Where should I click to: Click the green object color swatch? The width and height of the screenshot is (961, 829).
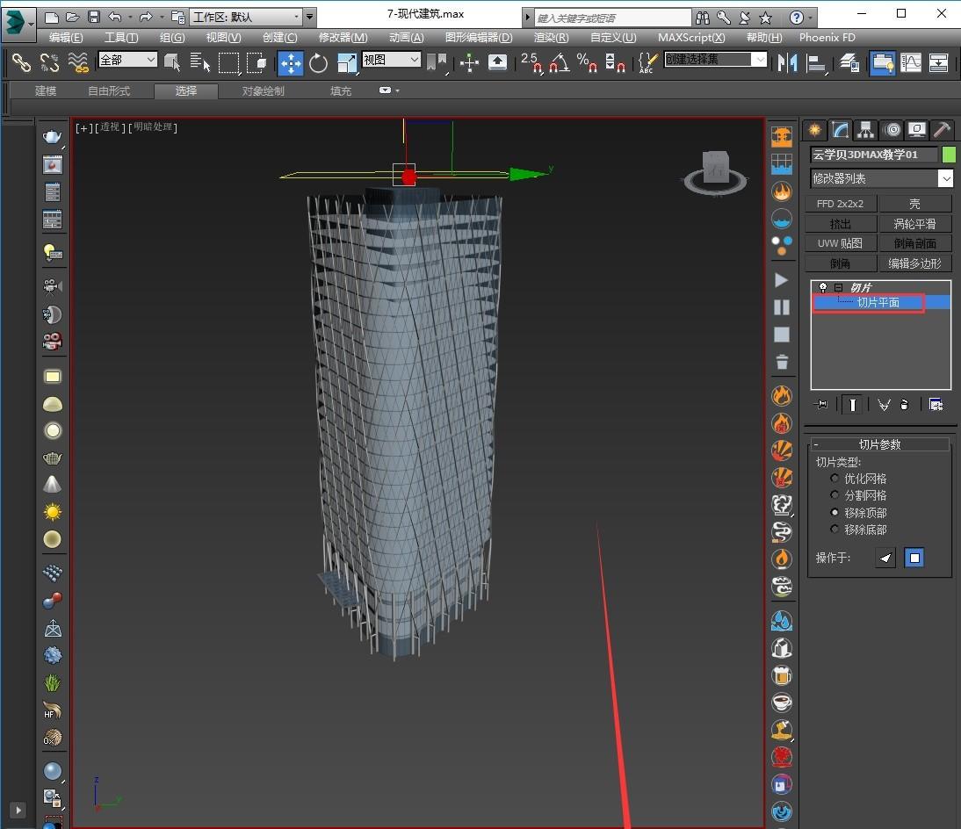[x=949, y=155]
